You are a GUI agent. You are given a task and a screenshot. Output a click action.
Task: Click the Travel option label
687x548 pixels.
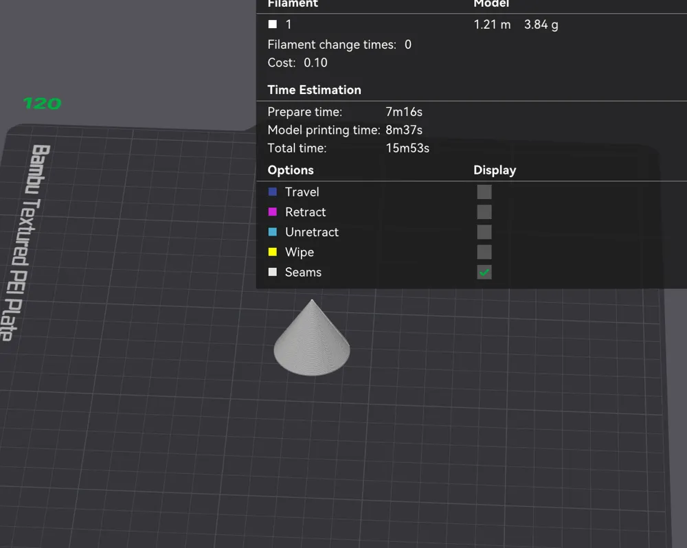(x=302, y=192)
